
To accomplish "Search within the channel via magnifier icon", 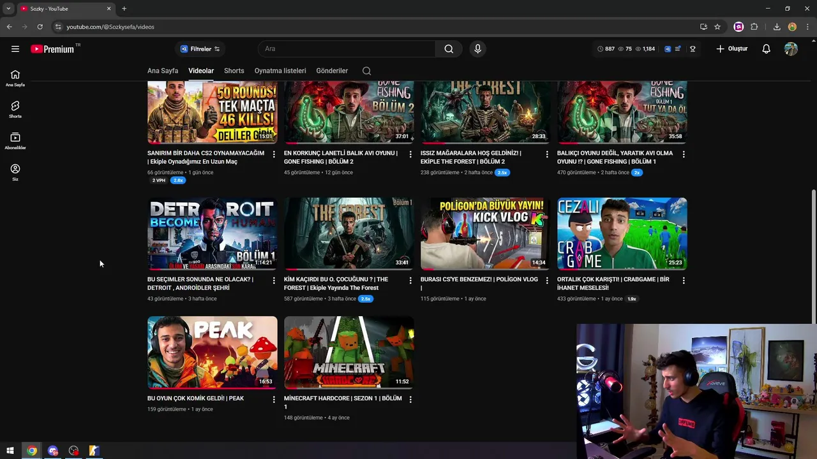I will click(366, 71).
